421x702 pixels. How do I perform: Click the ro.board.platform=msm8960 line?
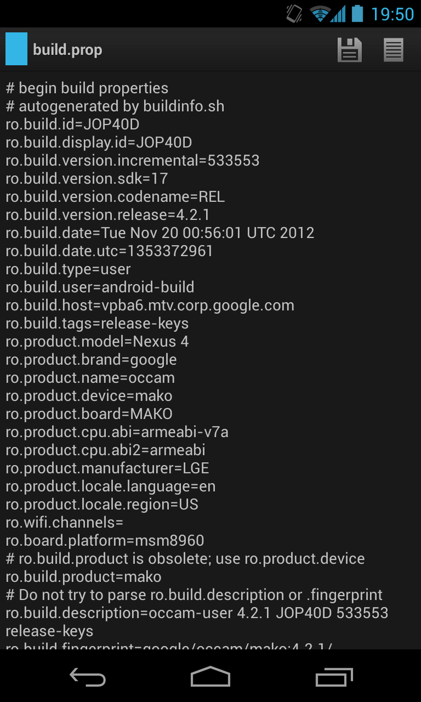[x=105, y=540]
